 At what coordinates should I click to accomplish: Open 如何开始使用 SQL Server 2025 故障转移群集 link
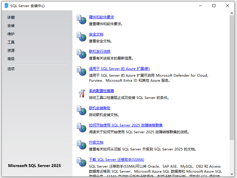coord(126,125)
